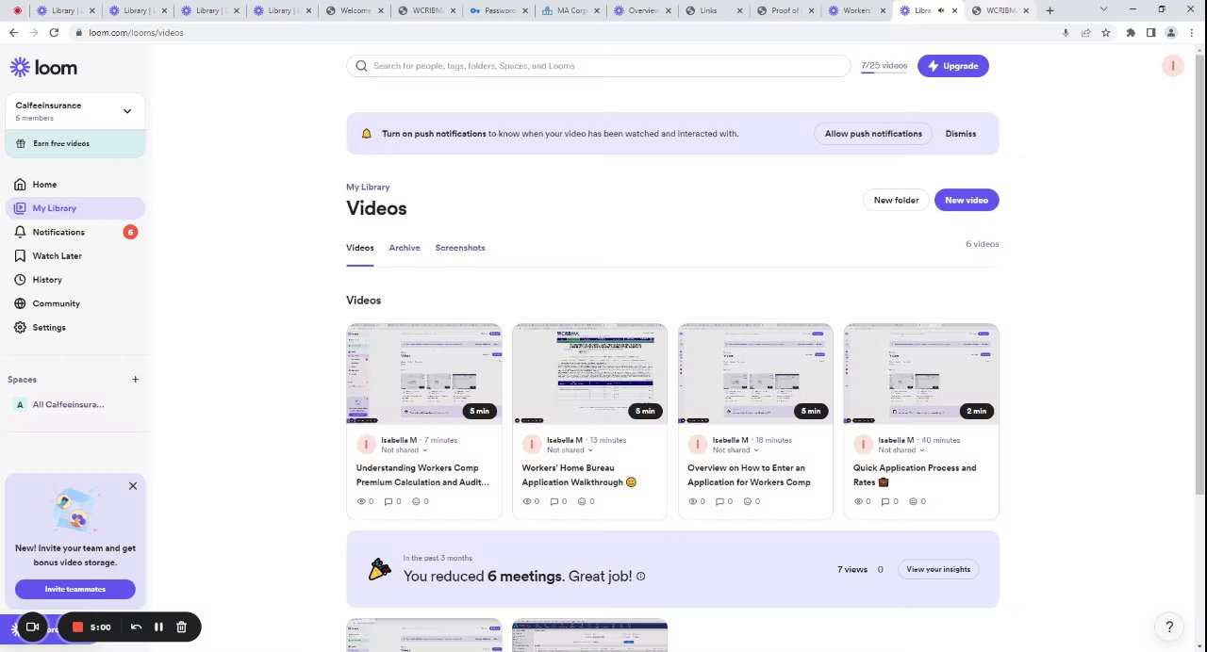
Task: Switch to the MA Corp browser tab
Action: tap(570, 10)
